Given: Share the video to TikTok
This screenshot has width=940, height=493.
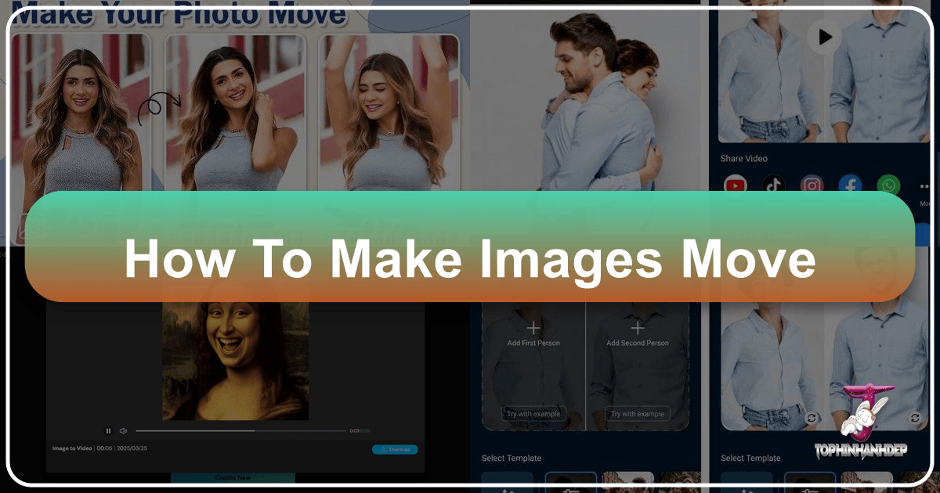Looking at the screenshot, I should point(773,184).
